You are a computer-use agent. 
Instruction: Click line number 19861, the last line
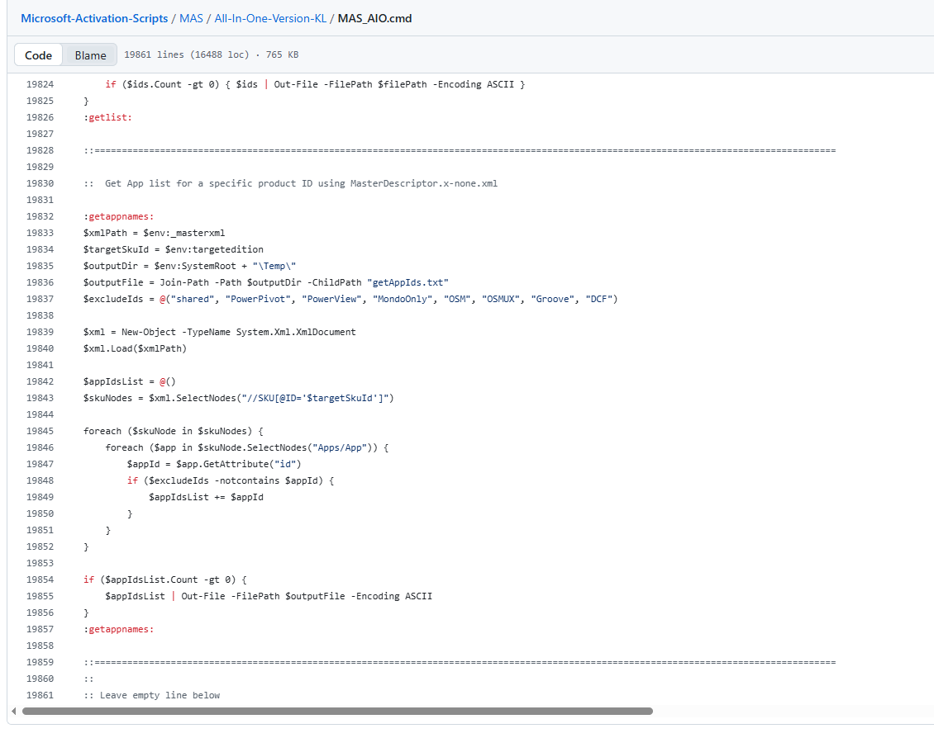pyautogui.click(x=40, y=695)
